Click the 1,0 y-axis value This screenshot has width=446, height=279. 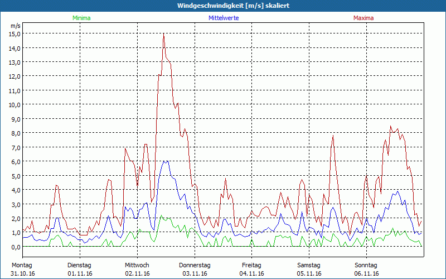[x=16, y=233]
